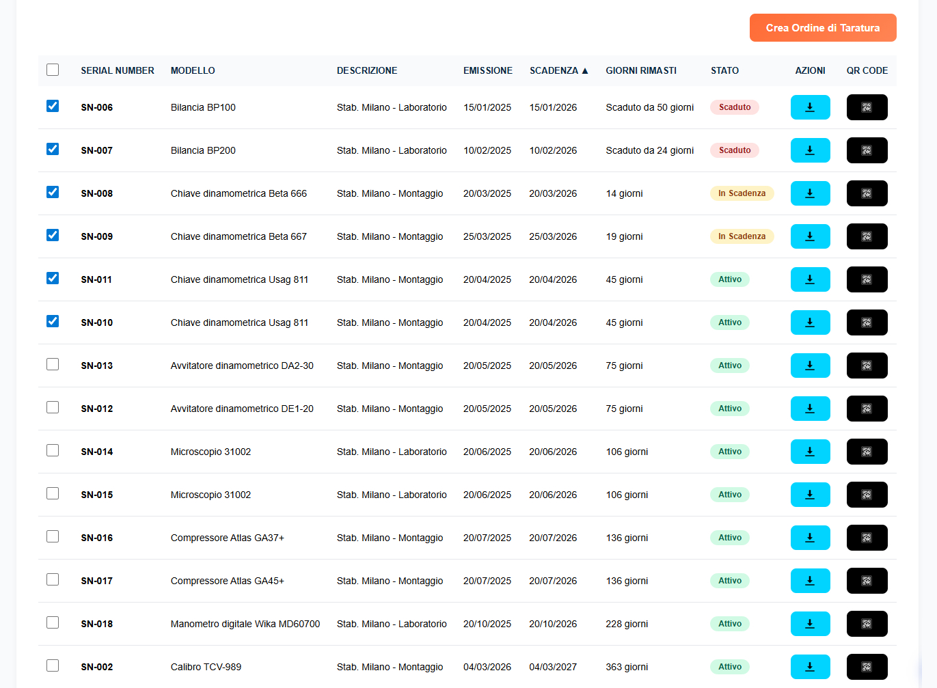937x688 pixels.
Task: Click download icon in SN-013 row
Action: pos(810,366)
